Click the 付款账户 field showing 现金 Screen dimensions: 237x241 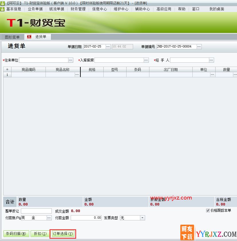pos(34,218)
